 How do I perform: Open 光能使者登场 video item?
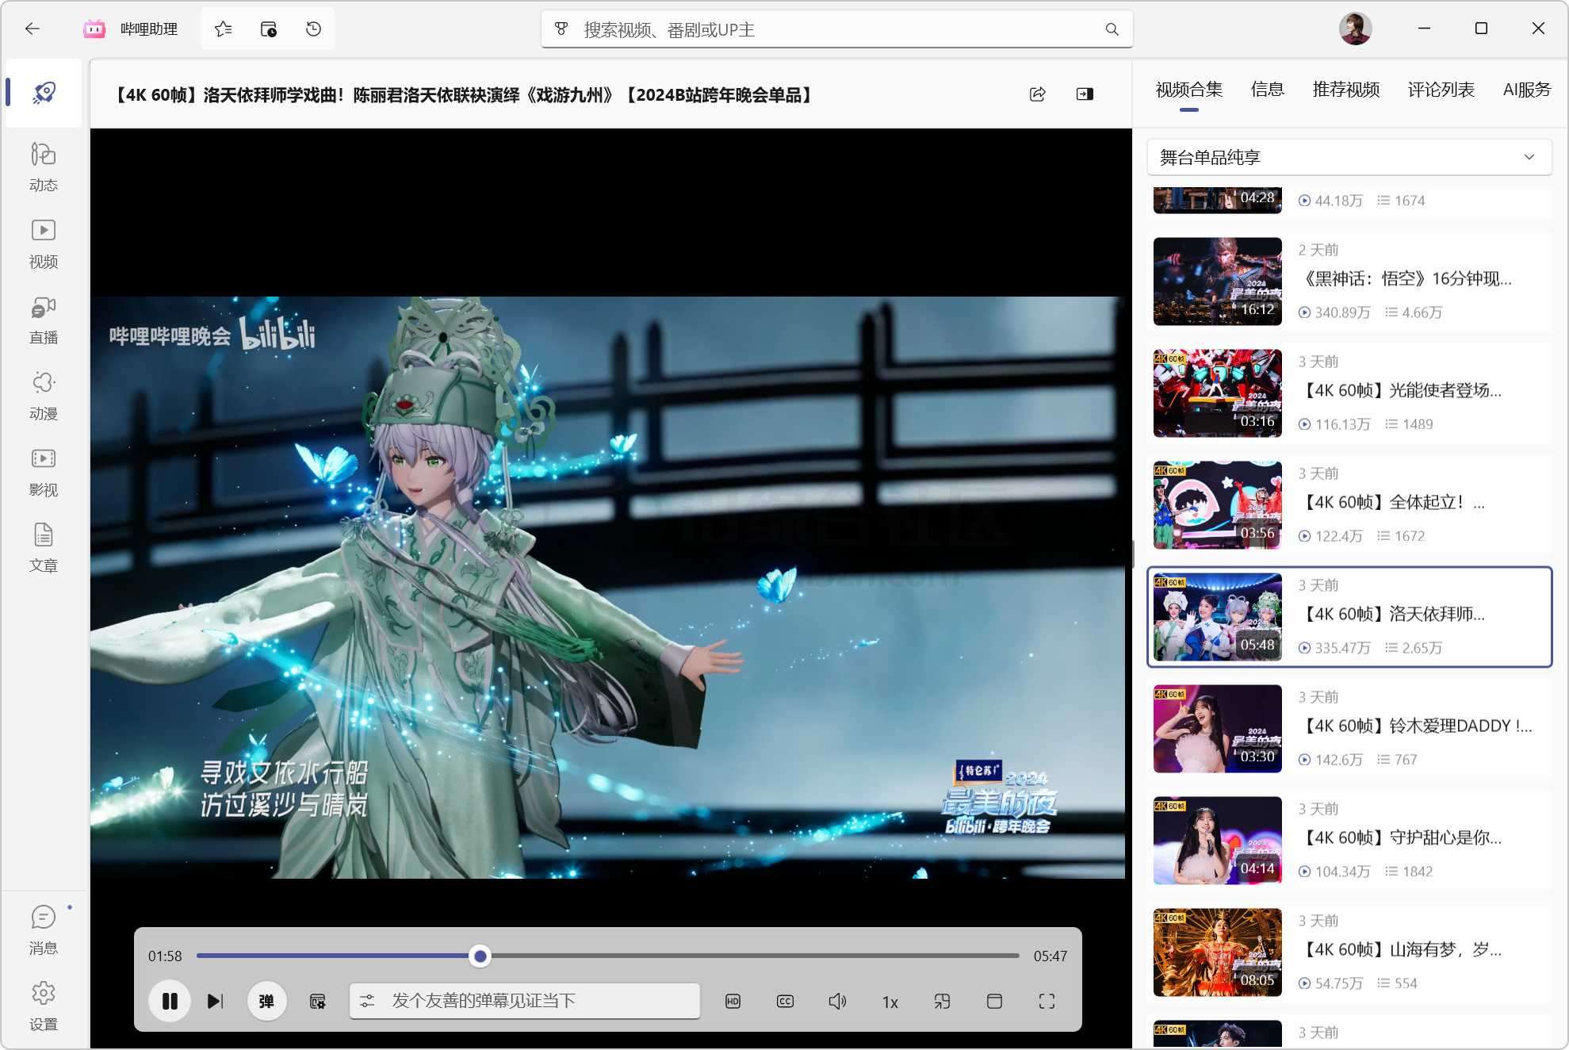(1349, 393)
